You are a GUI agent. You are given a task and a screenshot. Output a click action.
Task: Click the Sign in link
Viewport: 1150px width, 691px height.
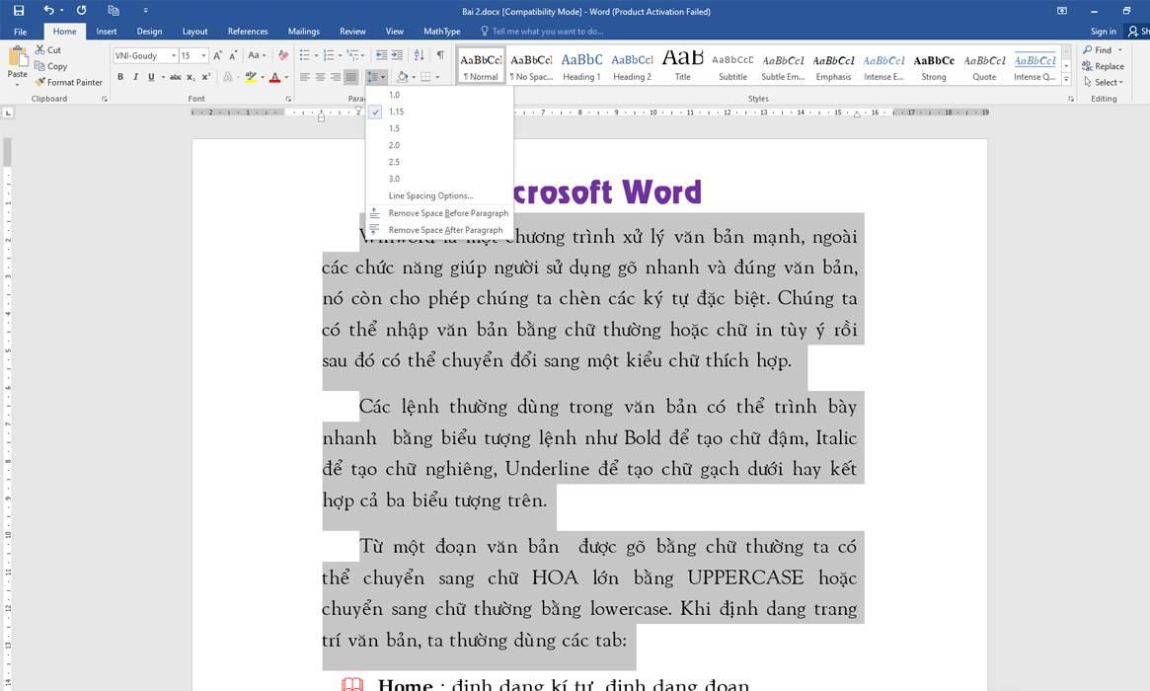[x=1103, y=32]
